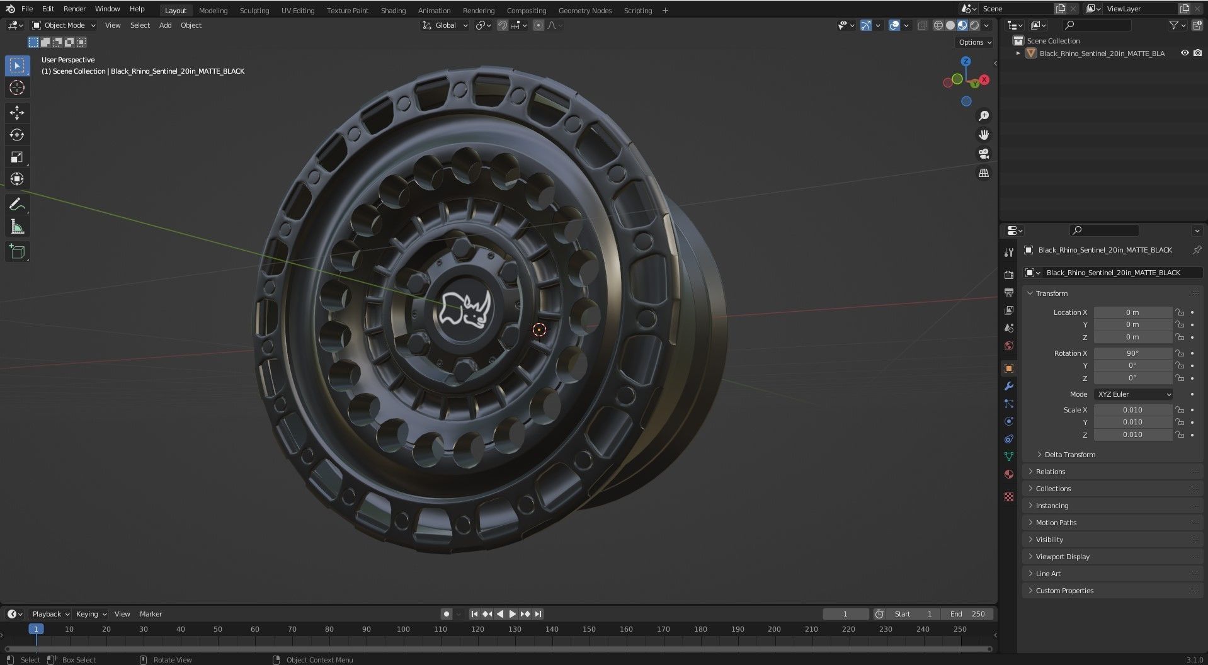
Task: Click the Options button in viewport
Action: point(974,42)
